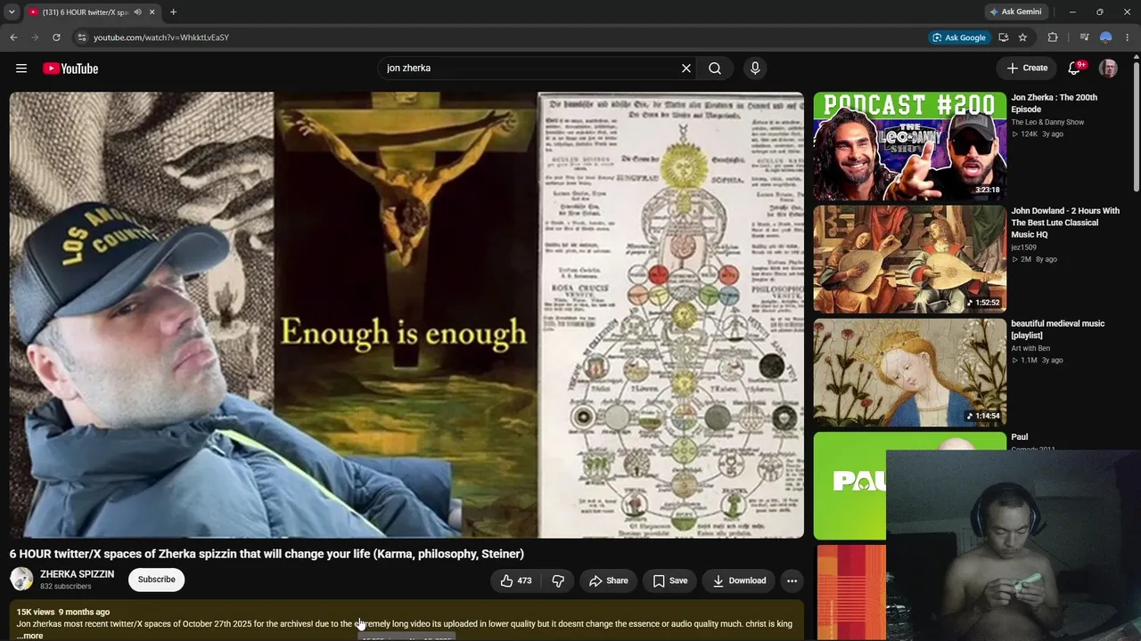Submit search with magnifying glass button
Viewport: 1141px width, 641px height.
coord(715,69)
